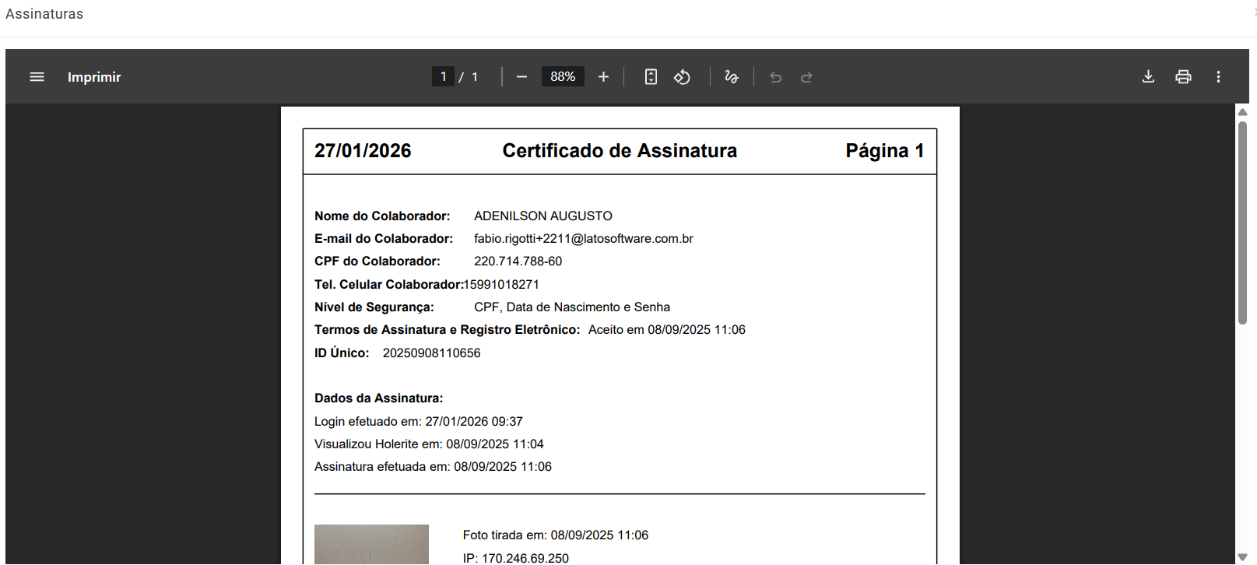Viewport: 1257px width, 565px height.
Task: Click the collaborator email address text
Action: pos(583,239)
